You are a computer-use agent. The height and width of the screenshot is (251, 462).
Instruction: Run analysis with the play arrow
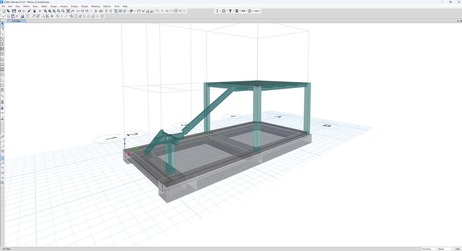pyautogui.click(x=40, y=11)
